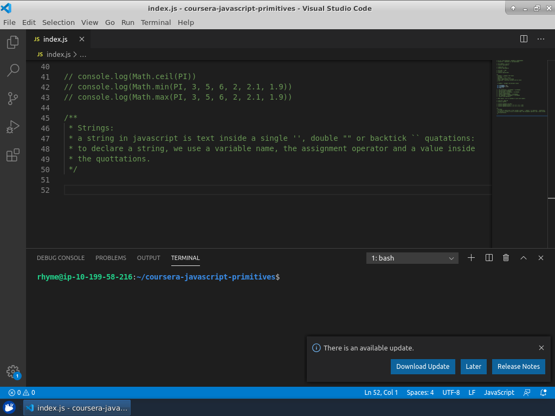Viewport: 555px width, 416px height.
Task: Open editor More Actions ellipsis menu
Action: point(540,39)
